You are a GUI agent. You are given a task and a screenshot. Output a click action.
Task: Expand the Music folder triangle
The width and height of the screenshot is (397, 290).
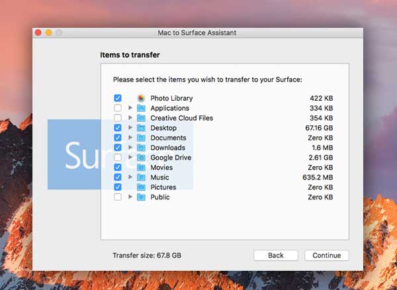130,177
